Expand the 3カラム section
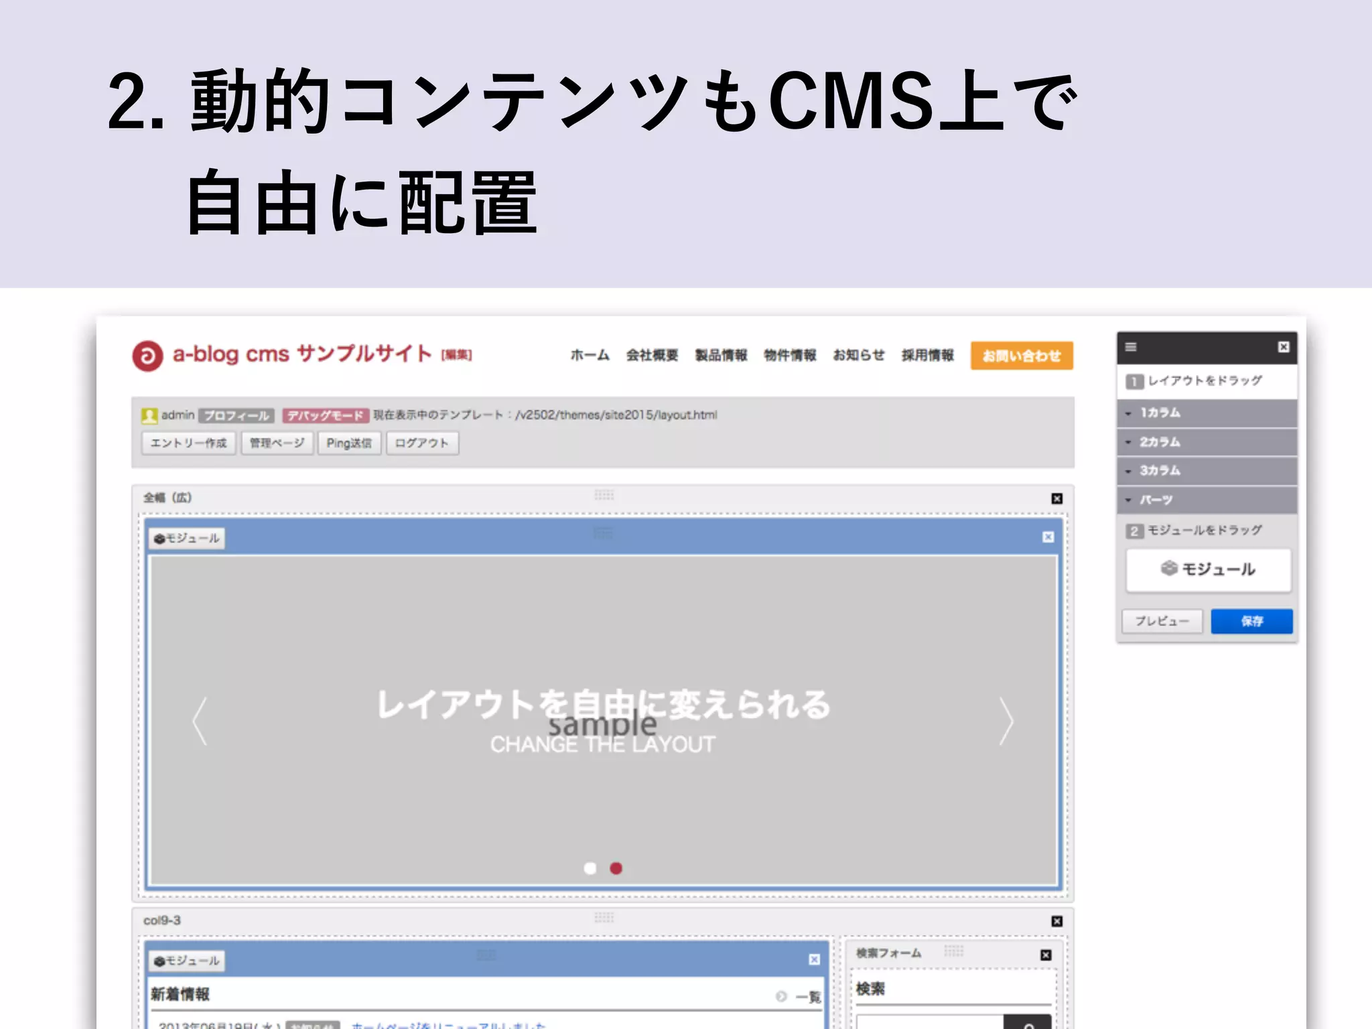 pos(1207,471)
